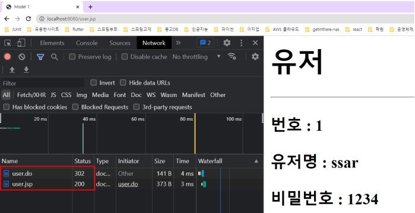
Task: Clear the network log
Action: (22, 57)
